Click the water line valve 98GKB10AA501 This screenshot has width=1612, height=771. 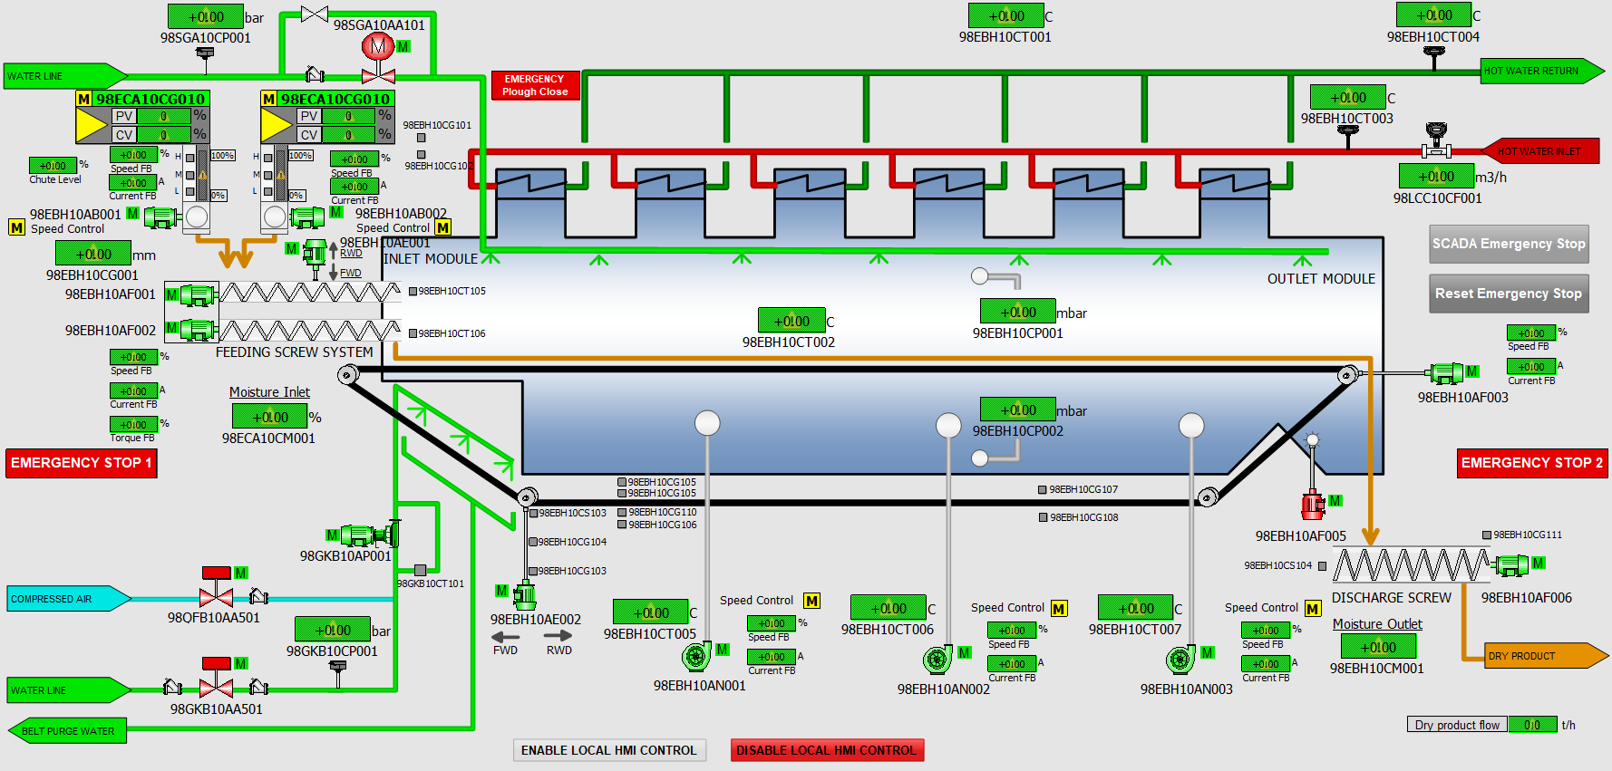tap(216, 689)
